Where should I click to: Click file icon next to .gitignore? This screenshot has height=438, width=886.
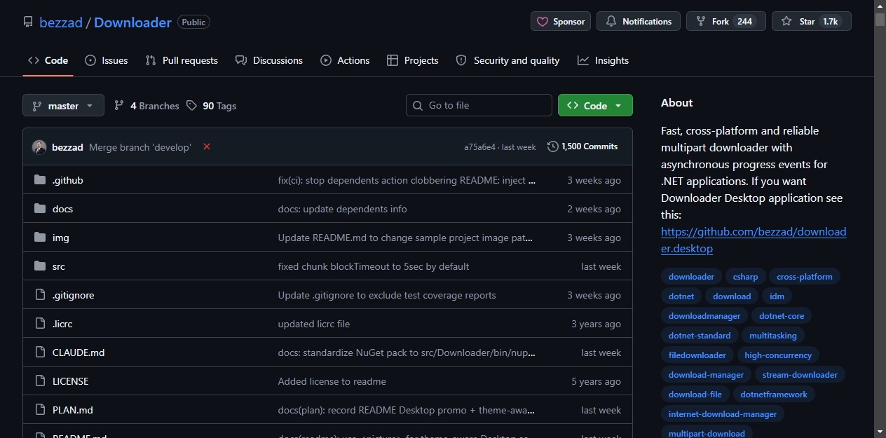40,295
